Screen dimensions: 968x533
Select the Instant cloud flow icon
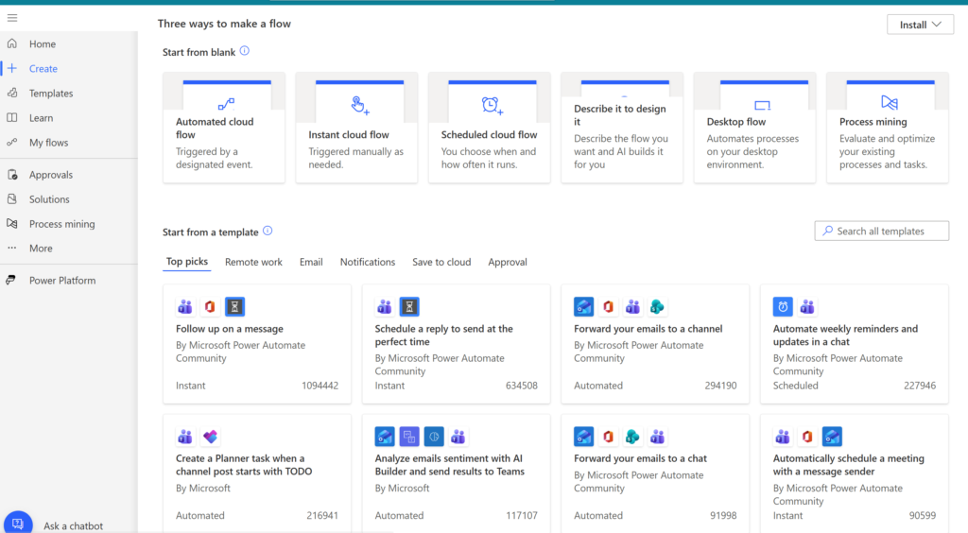pyautogui.click(x=359, y=104)
